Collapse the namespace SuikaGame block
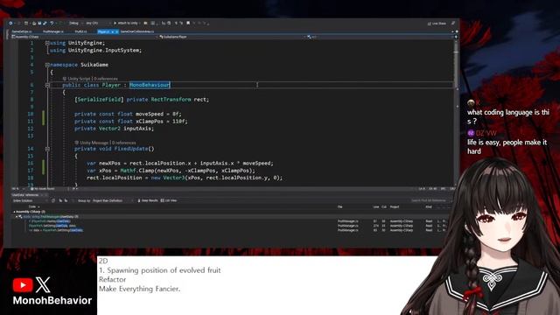560x315 pixels. (47, 65)
